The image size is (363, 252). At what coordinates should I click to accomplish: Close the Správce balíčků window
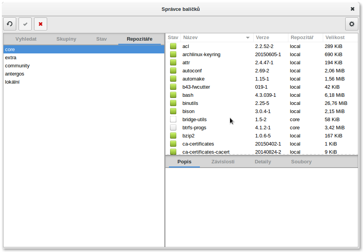click(352, 9)
